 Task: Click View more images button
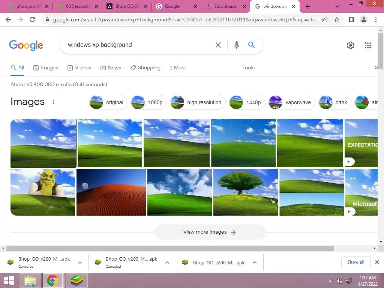click(x=210, y=232)
